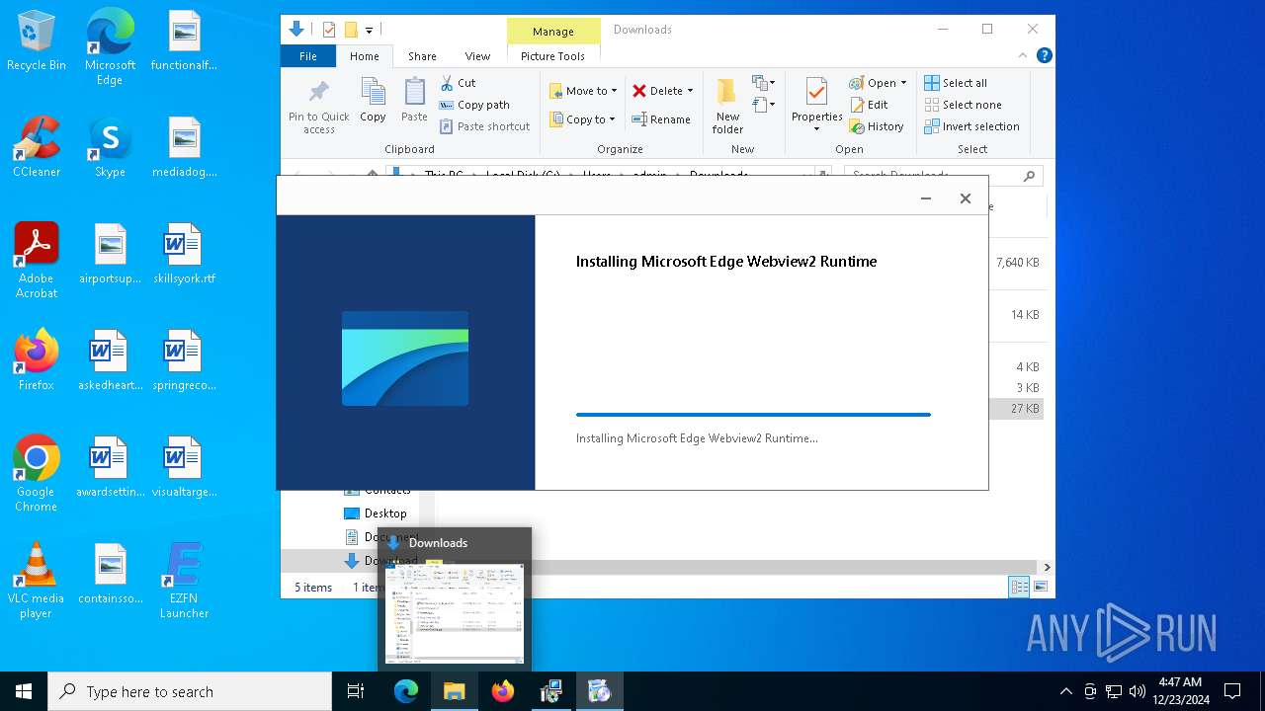1265x711 pixels.
Task: Open the Delete options arrow
Action: click(690, 91)
